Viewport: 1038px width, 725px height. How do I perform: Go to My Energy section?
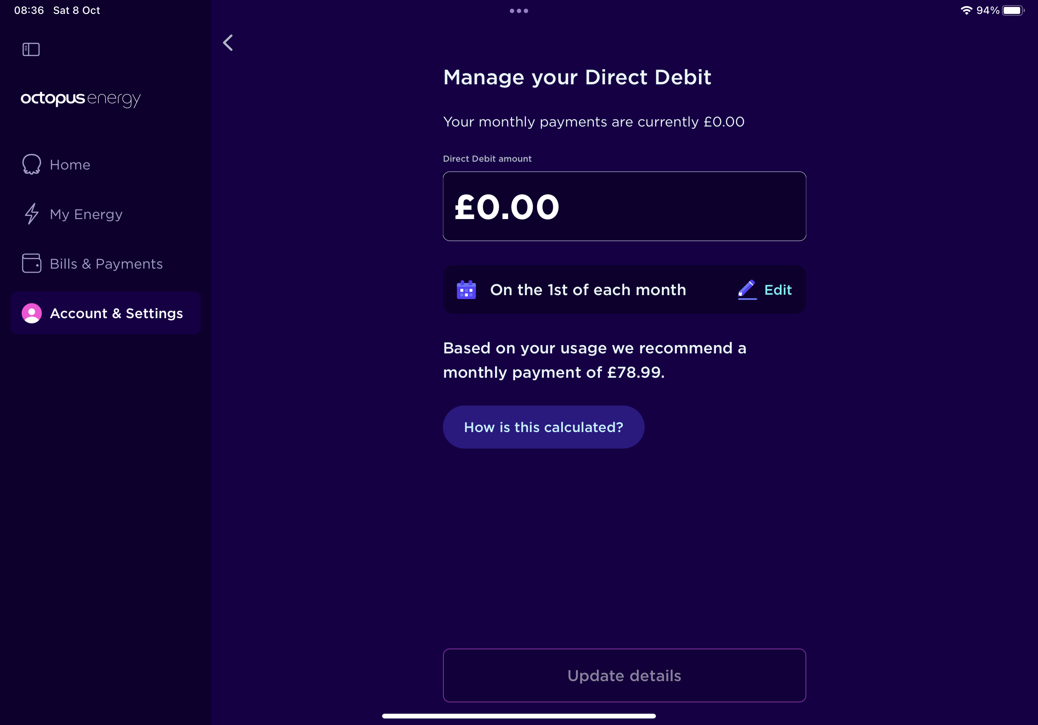click(x=86, y=214)
